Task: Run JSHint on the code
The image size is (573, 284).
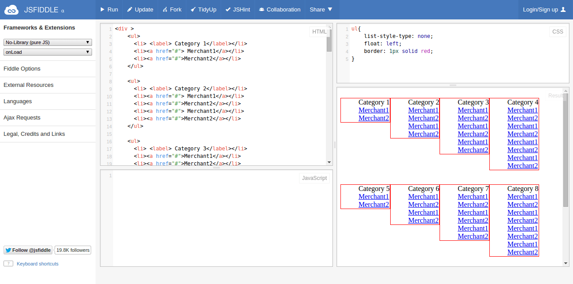Action: coord(237,9)
